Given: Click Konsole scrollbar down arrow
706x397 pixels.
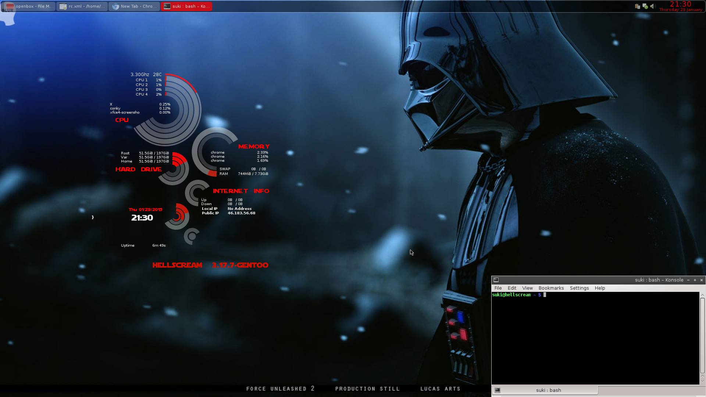Looking at the screenshot, I should (702, 381).
